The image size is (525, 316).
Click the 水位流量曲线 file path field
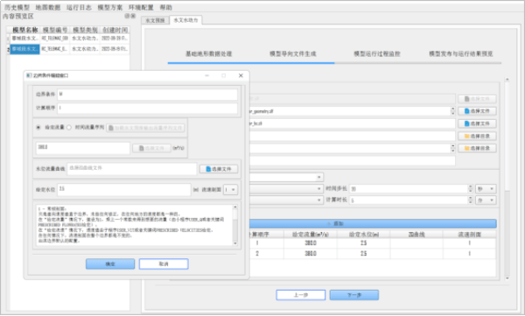tap(132, 169)
